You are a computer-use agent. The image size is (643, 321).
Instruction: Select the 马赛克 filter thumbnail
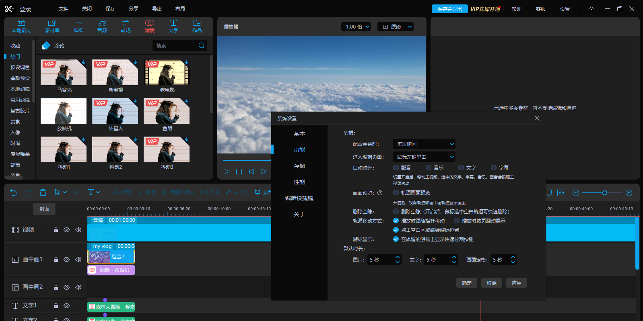[64, 72]
